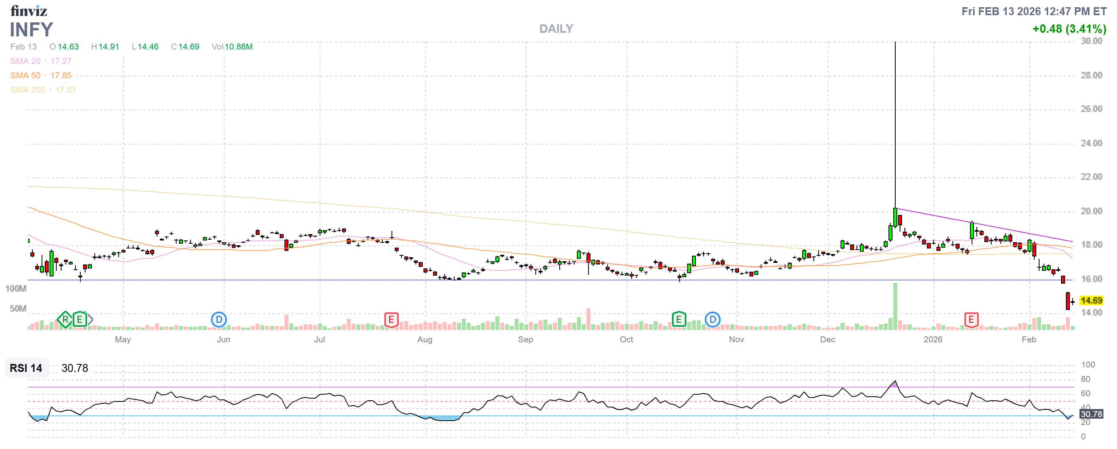Click the finviz logo
Viewport: 1117px width, 449px height.
[29, 11]
